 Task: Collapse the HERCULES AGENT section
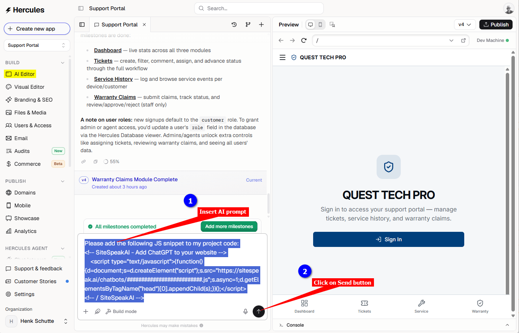(x=63, y=248)
